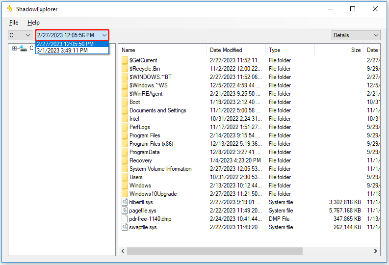Click the Program Files folder icon
The width and height of the screenshot is (389, 265).
125,135
